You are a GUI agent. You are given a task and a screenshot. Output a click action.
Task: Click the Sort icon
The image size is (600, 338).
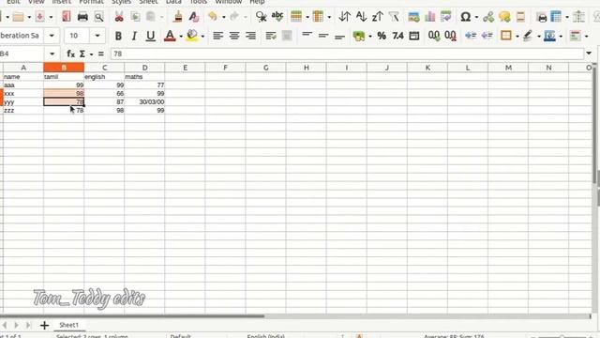coord(344,17)
